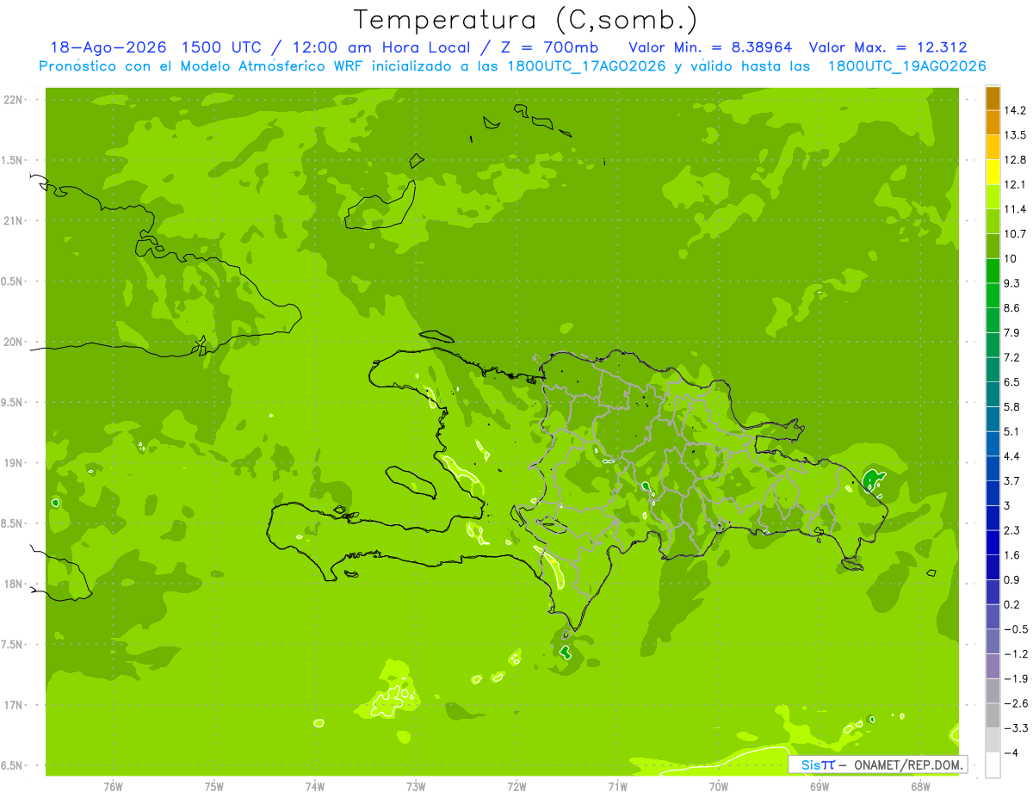Click the "73W" longitude label

coord(416,786)
